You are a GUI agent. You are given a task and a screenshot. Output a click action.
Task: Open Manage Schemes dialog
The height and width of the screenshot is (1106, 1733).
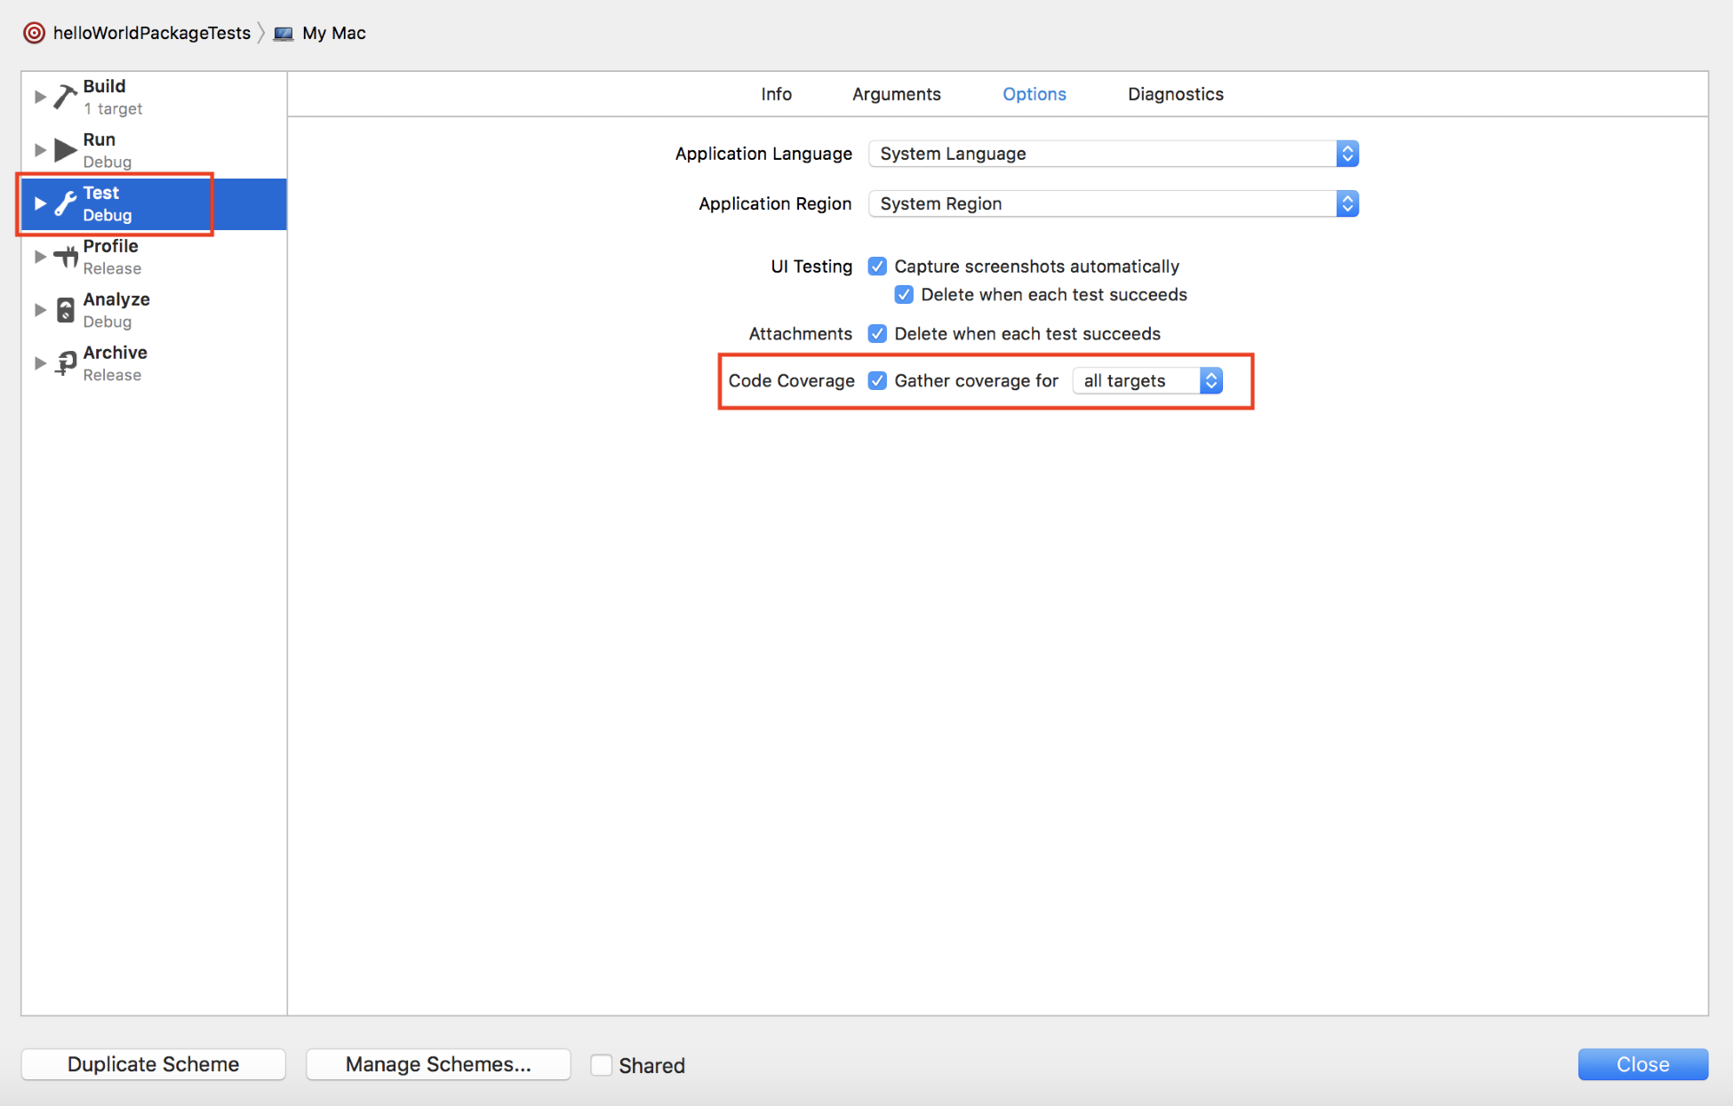tap(438, 1064)
